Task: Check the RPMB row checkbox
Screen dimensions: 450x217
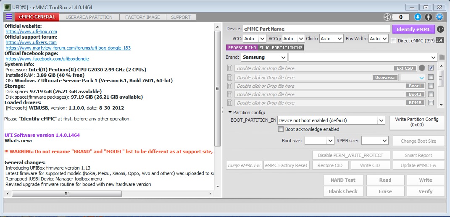Action: click(x=431, y=102)
